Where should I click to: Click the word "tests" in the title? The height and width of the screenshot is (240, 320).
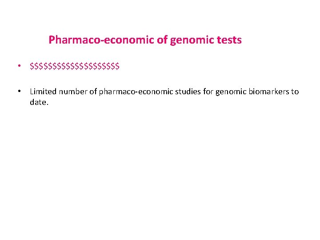pos(228,40)
